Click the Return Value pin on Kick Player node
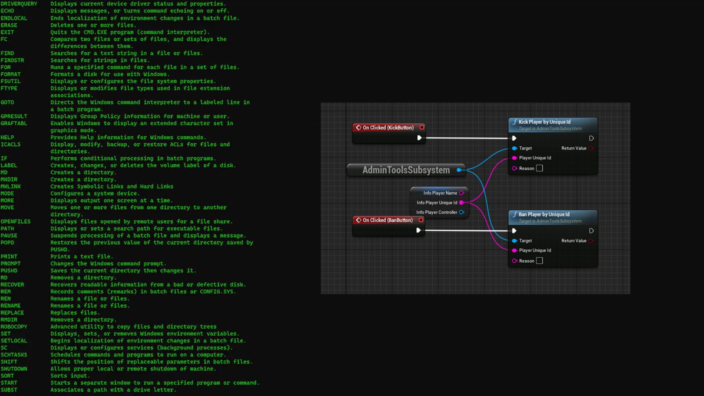Screen dimensions: 704x396 coord(590,148)
